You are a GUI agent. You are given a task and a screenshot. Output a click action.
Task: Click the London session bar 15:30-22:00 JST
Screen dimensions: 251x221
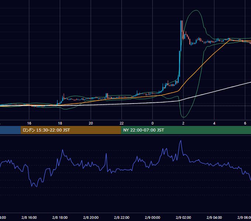(71, 130)
